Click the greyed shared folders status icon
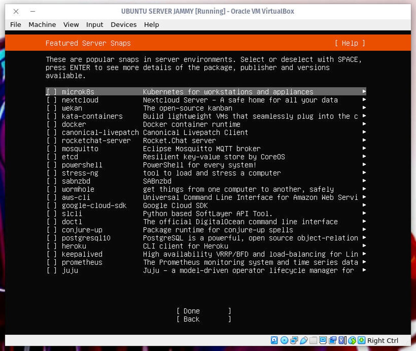 tap(313, 340)
